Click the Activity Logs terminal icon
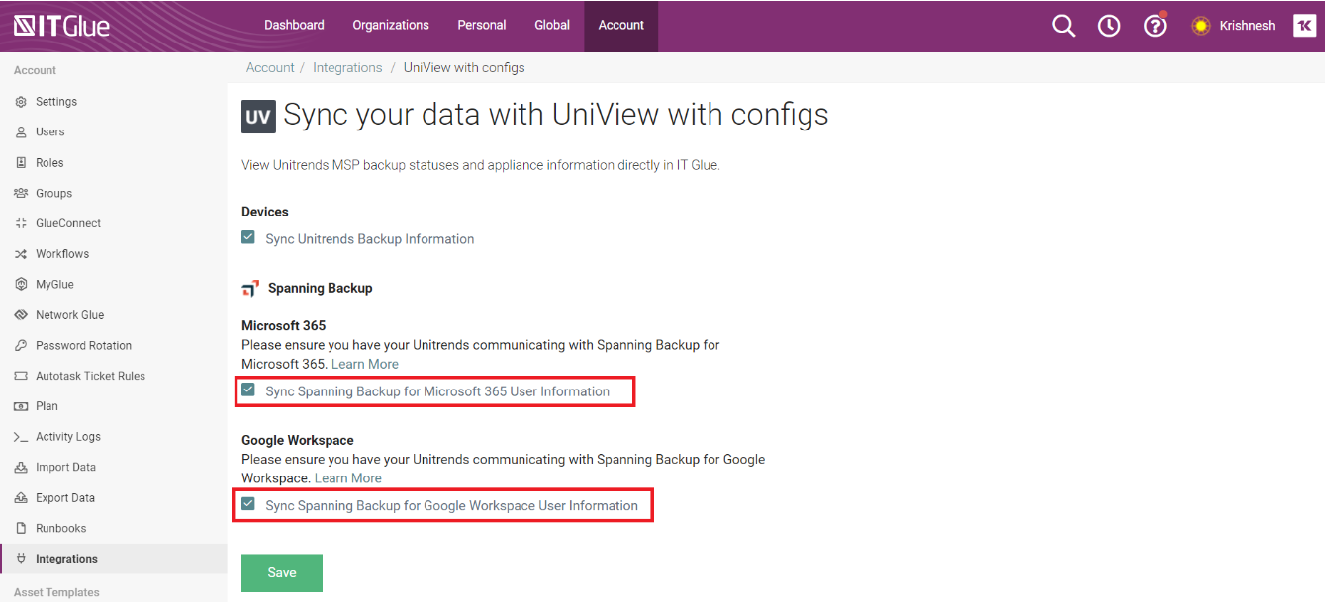Viewport: 1325px width, 606px height. (21, 437)
